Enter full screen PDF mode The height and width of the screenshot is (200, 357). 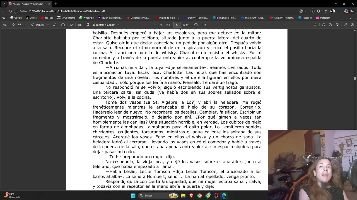tap(346, 25)
